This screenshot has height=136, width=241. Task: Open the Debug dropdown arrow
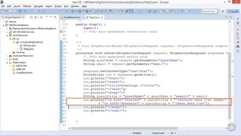click(76, 11)
